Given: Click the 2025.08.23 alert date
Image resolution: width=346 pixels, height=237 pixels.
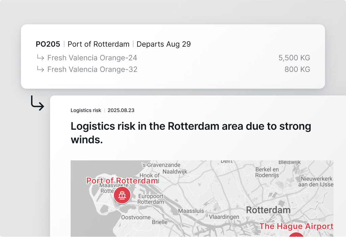Looking at the screenshot, I should click(121, 110).
